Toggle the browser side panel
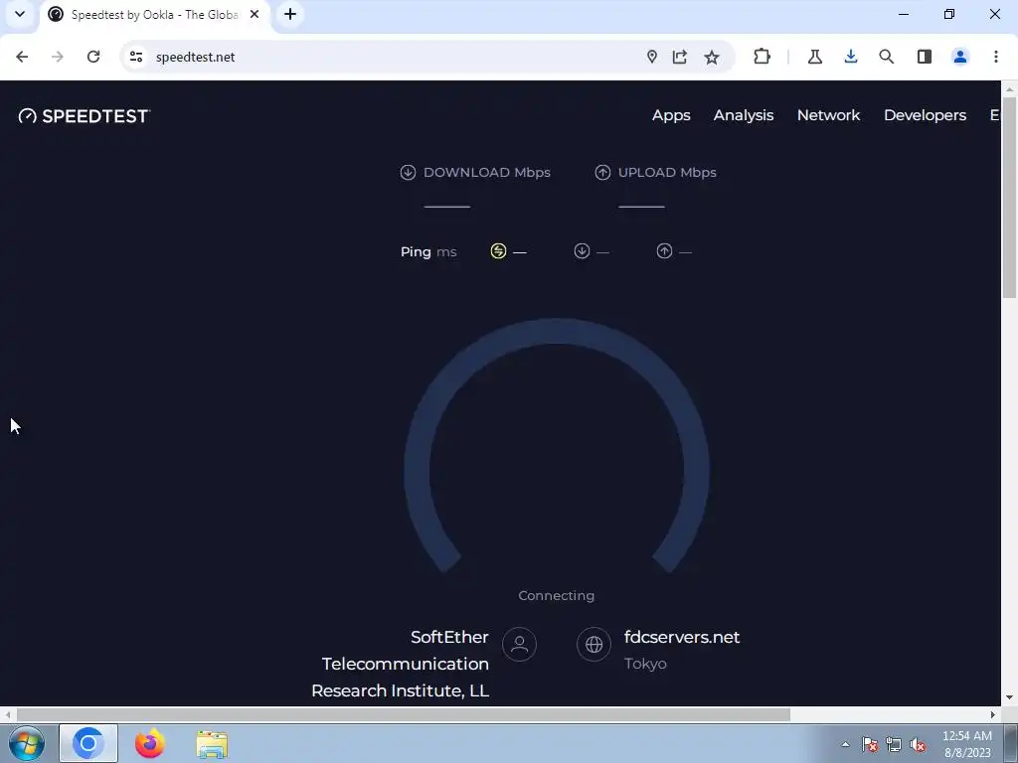This screenshot has width=1018, height=763. coord(925,57)
